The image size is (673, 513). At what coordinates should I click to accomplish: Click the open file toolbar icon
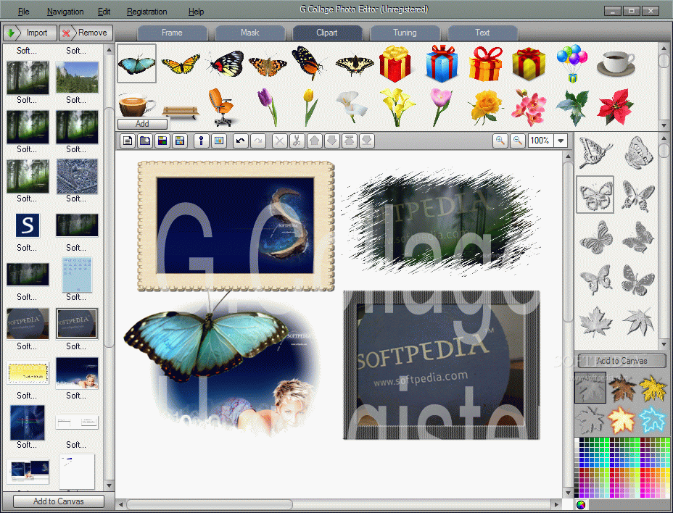(145, 141)
